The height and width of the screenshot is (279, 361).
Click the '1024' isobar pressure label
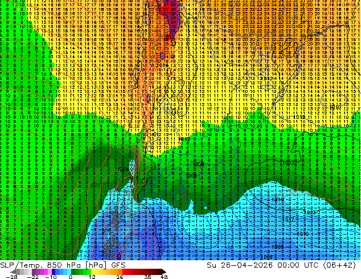coord(122,169)
